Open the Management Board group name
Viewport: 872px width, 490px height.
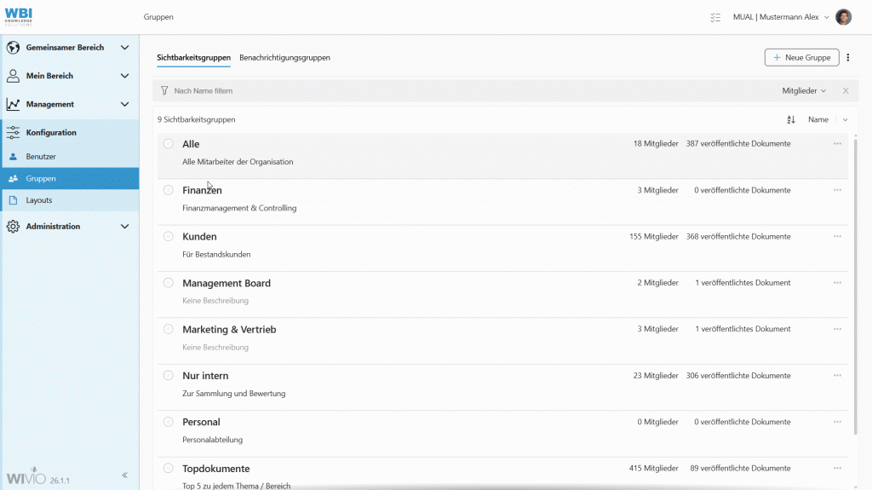(227, 284)
